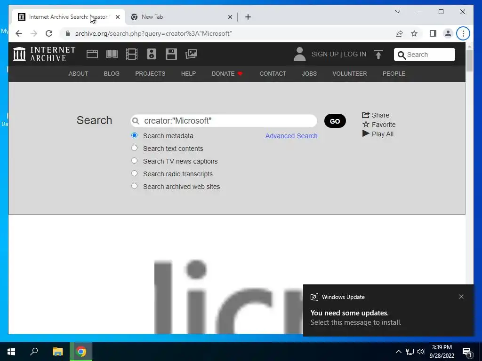Bookmark this tab with the star icon
482x361 pixels.
(414, 33)
